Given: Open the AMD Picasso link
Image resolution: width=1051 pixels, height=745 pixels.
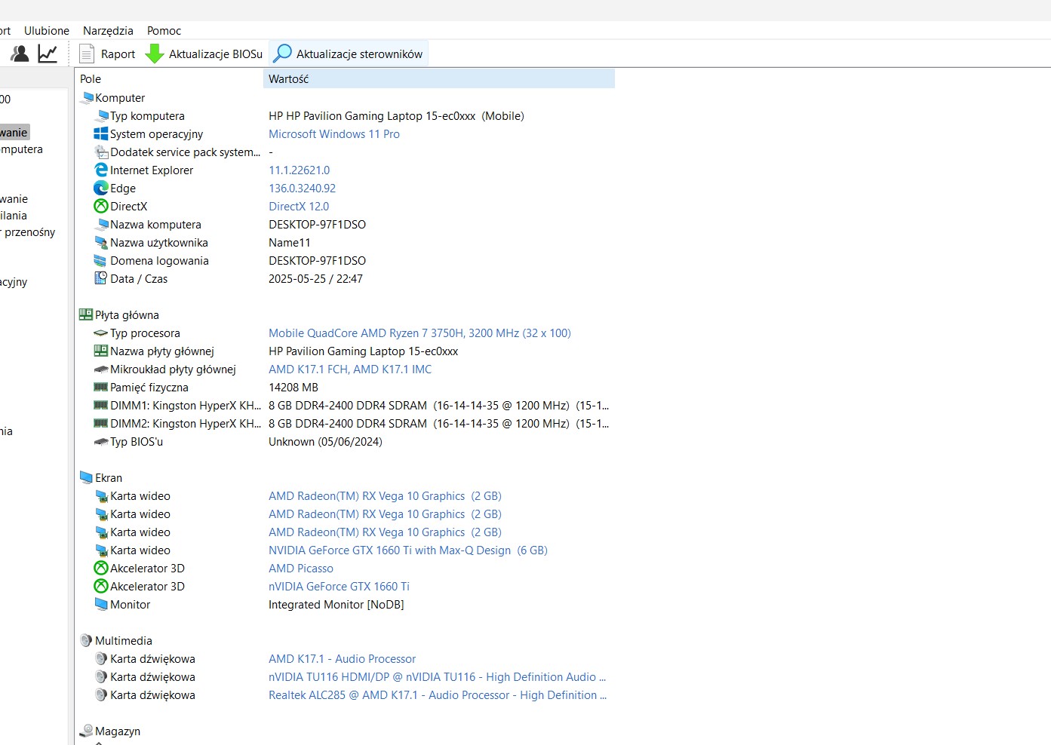Looking at the screenshot, I should [301, 569].
